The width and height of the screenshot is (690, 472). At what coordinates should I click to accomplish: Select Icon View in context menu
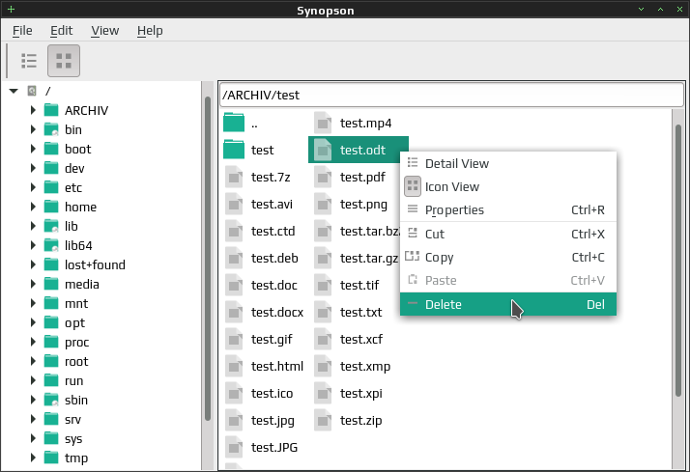point(508,187)
